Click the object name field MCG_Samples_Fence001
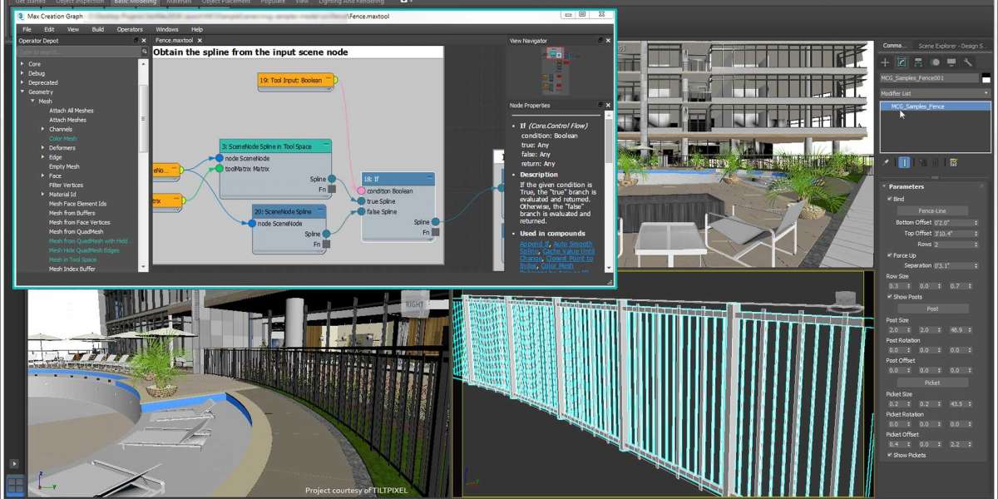The height and width of the screenshot is (499, 998). 929,78
